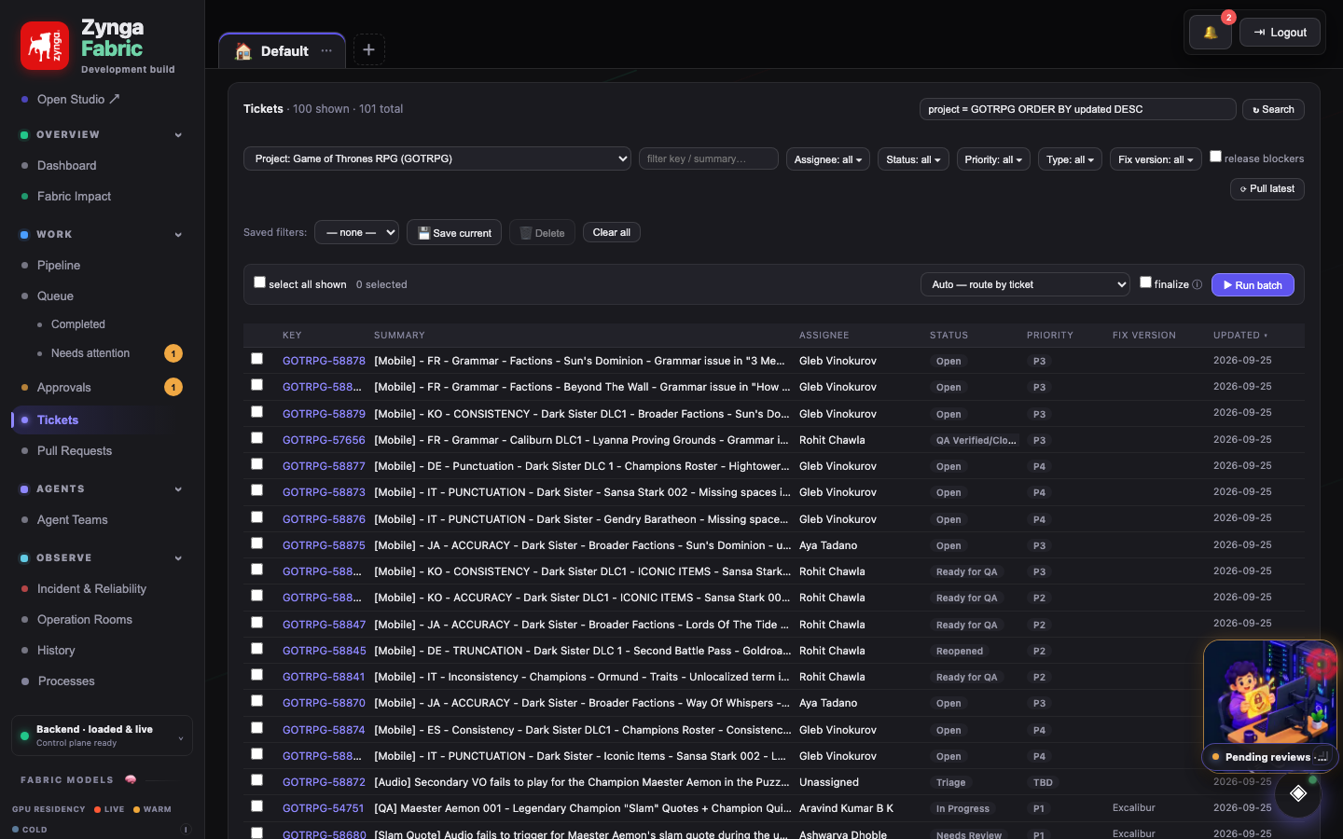Click the red target icon on the illustration
This screenshot has width=1343, height=839.
(1320, 666)
